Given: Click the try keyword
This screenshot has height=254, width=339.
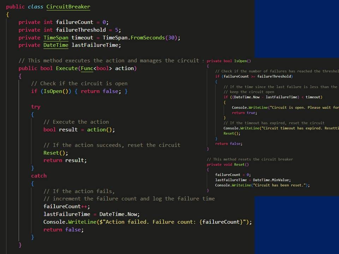Looking at the screenshot, I should (x=36, y=107).
